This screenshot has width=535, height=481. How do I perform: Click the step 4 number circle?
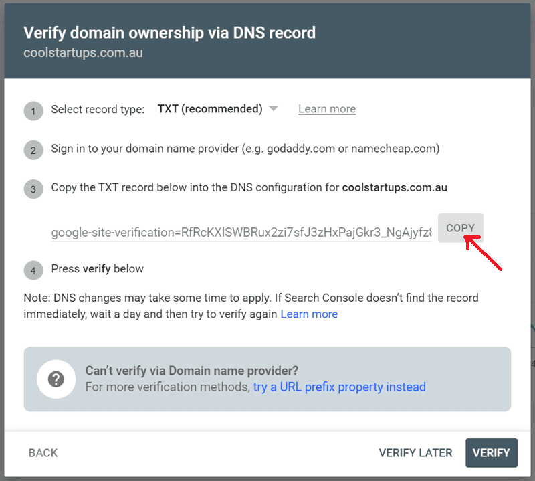(x=33, y=270)
